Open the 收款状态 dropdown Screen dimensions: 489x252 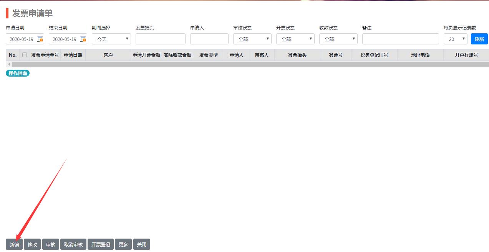[x=338, y=39]
